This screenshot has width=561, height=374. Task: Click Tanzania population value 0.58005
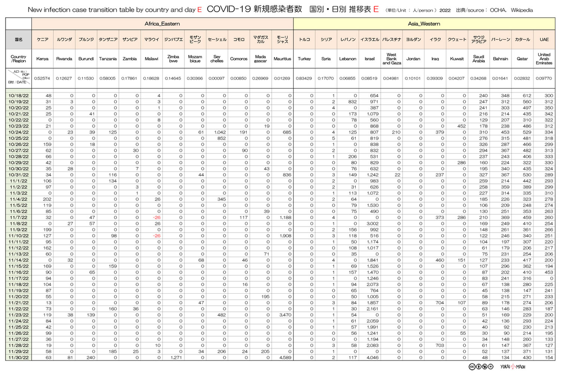pyautogui.click(x=108, y=78)
